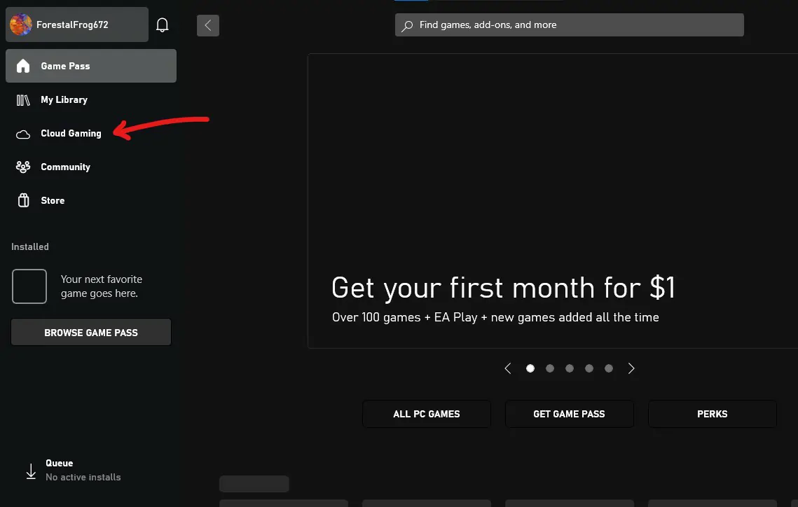Open the notifications bell

pyautogui.click(x=163, y=25)
